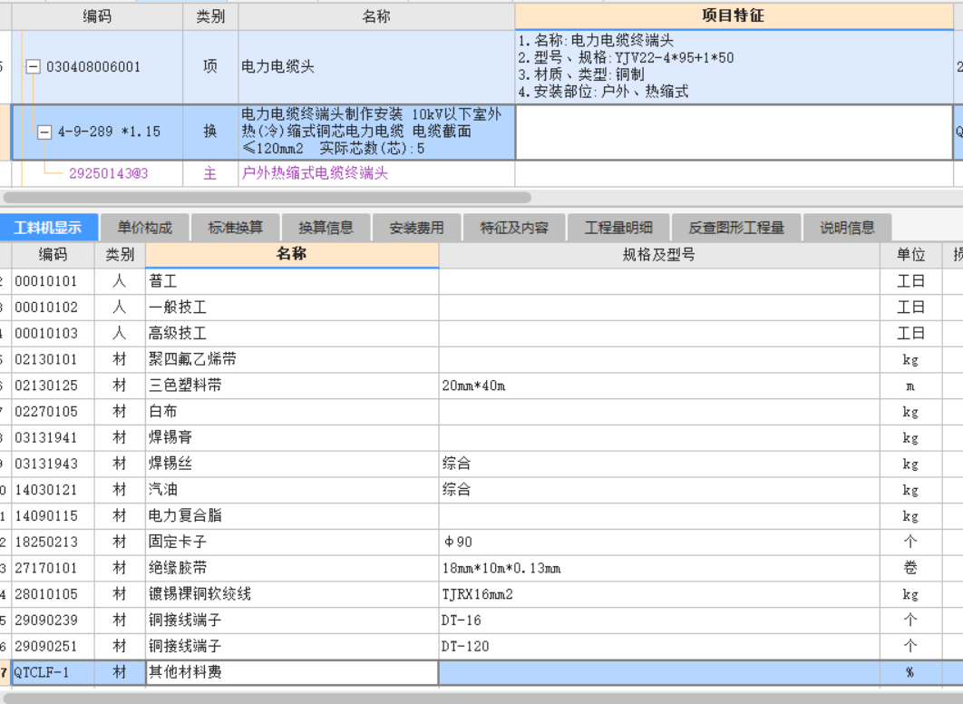Open the 单价构成 tab
The width and height of the screenshot is (963, 704).
pos(144,228)
